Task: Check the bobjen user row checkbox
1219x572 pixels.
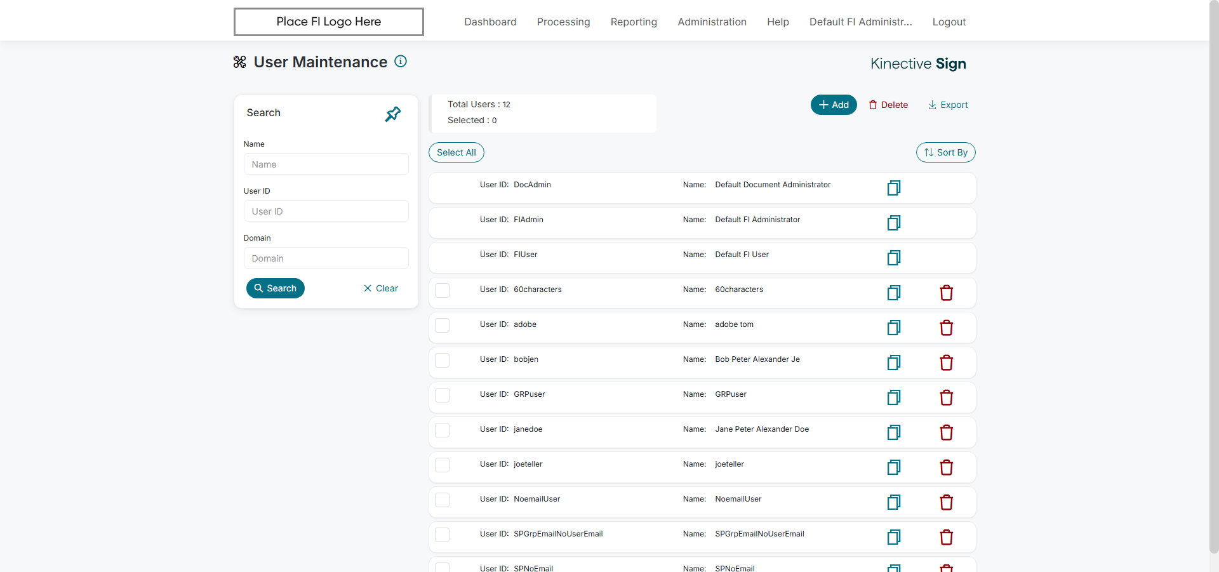Action: (x=443, y=360)
